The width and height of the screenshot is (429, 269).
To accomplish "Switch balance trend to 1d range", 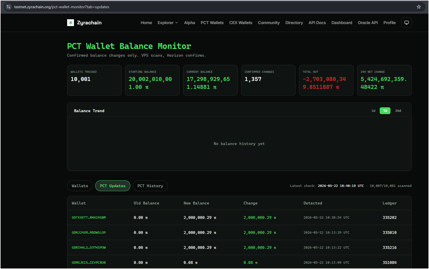I will tap(373, 111).
